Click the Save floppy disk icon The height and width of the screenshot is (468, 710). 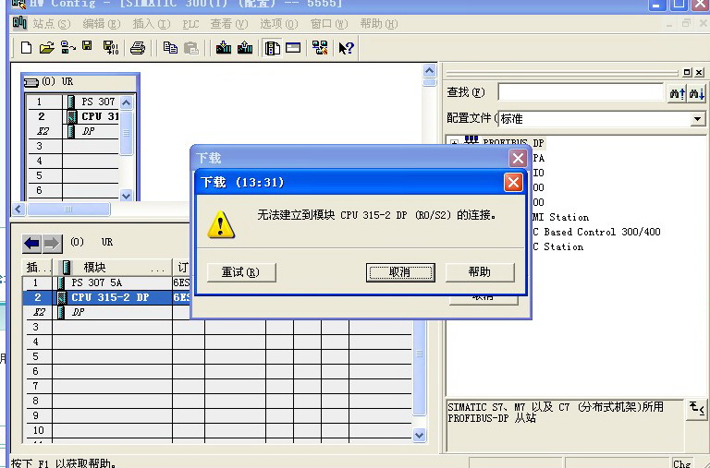[x=87, y=48]
